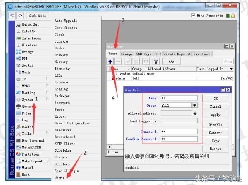Screen dimensions: 248x185
Task: Expand the IP submenu arrow
Action: (47, 78)
